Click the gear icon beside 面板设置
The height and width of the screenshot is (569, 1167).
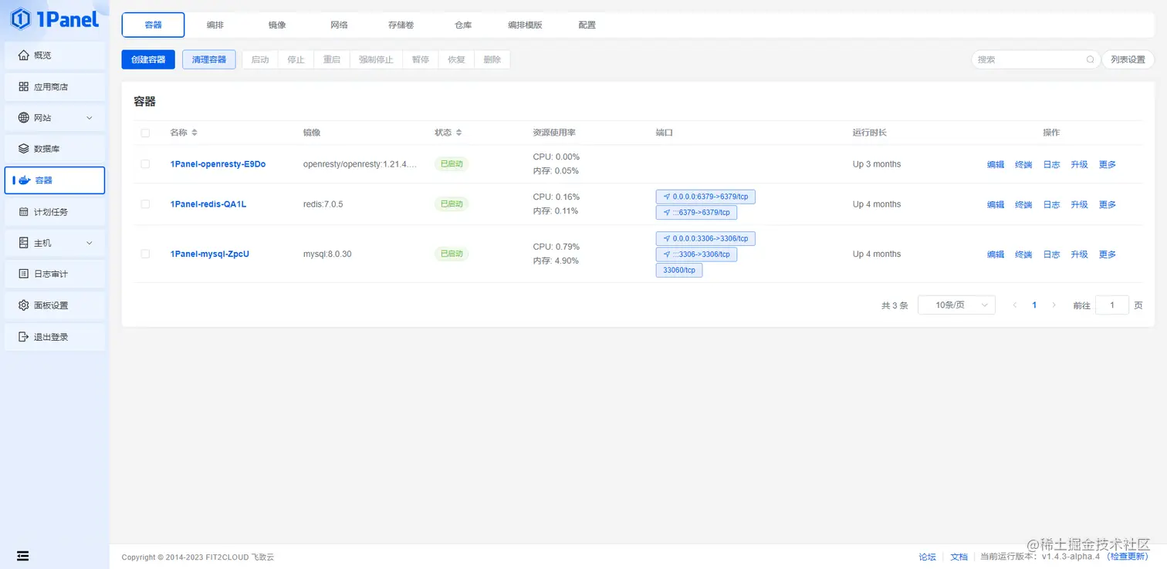pyautogui.click(x=23, y=305)
